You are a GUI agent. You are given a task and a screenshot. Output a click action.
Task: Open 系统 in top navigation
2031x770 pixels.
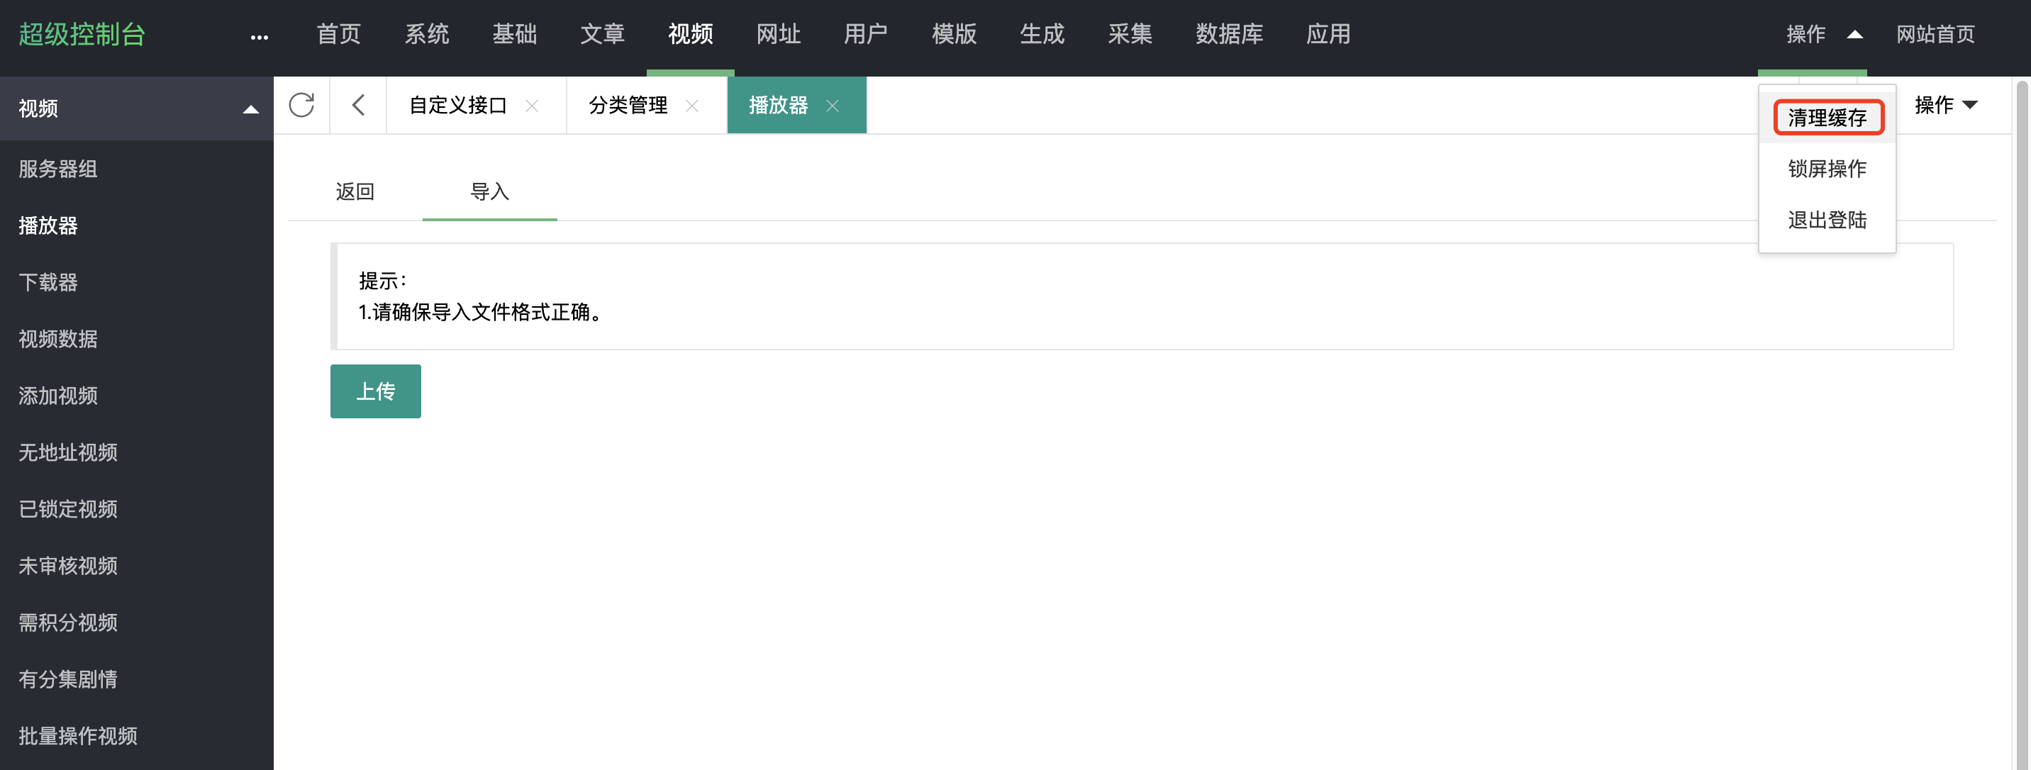click(x=426, y=34)
